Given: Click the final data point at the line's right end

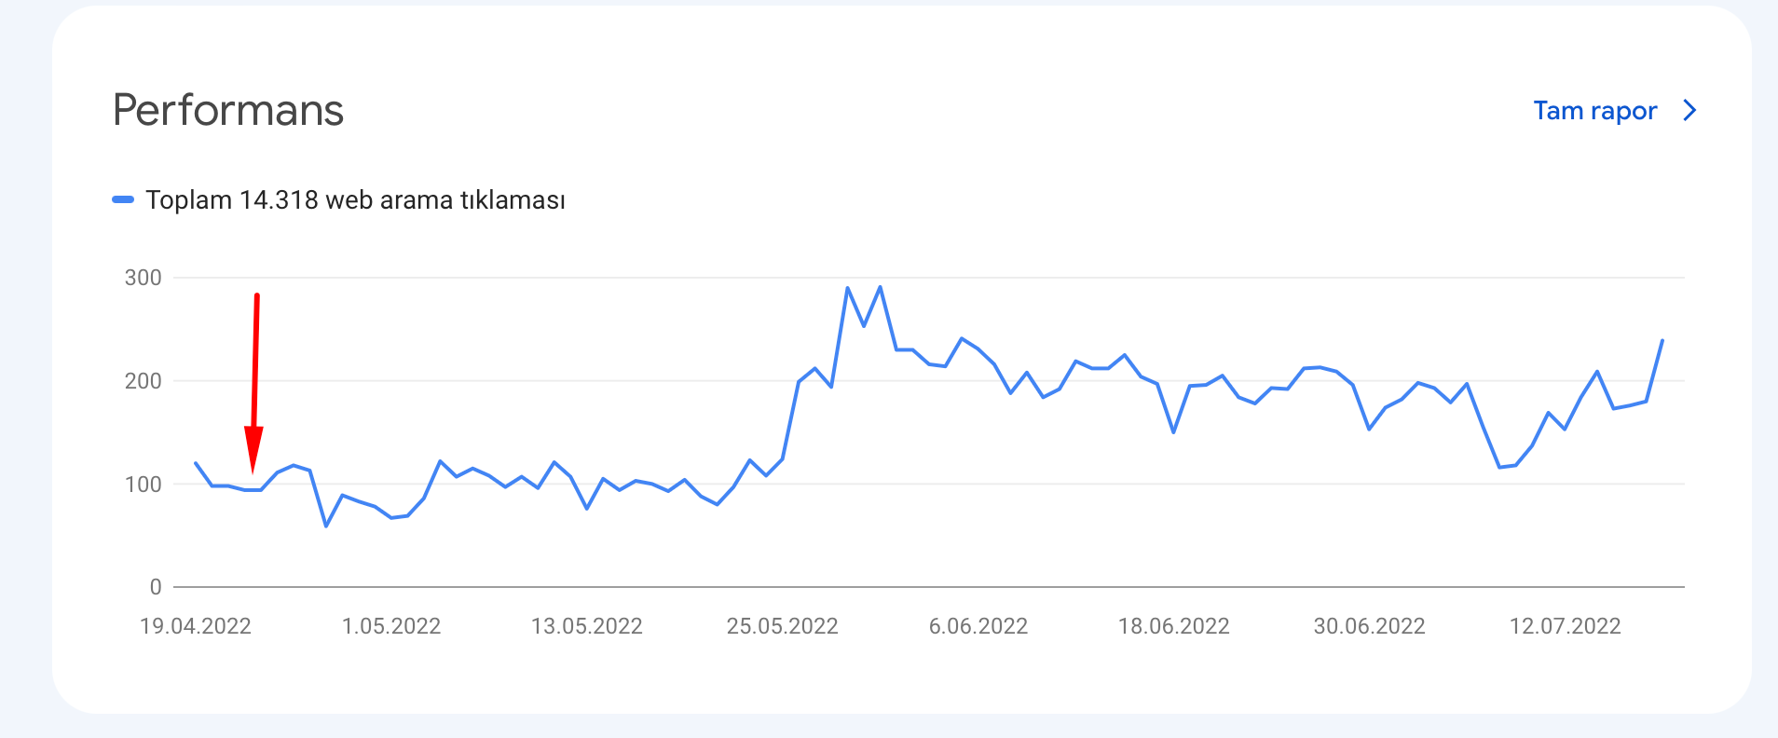Looking at the screenshot, I should tap(1662, 341).
